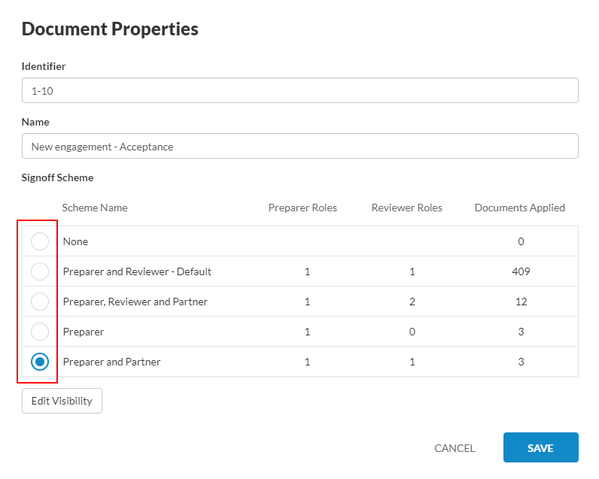Click the 12 documents applied value
Viewport: 599px width, 479px height.
click(521, 302)
